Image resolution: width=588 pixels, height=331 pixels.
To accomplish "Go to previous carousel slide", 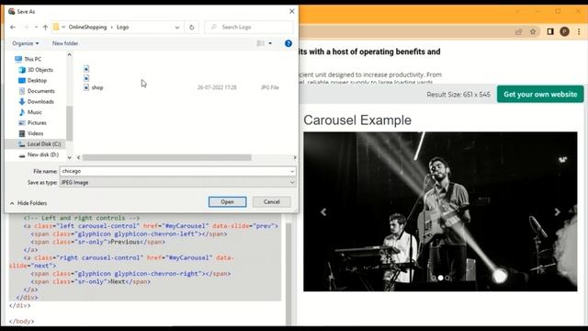I will pyautogui.click(x=323, y=212).
